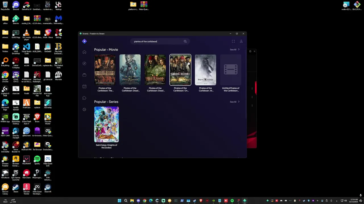Go to Board via the home sidebar icon
This screenshot has height=204, width=364.
click(84, 52)
